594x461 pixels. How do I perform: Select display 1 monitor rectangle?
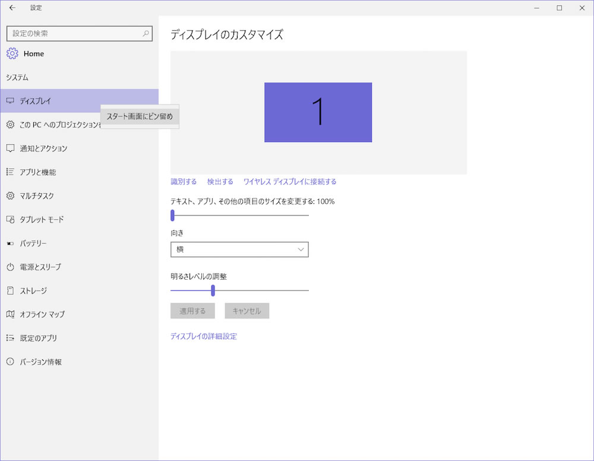pos(318,112)
